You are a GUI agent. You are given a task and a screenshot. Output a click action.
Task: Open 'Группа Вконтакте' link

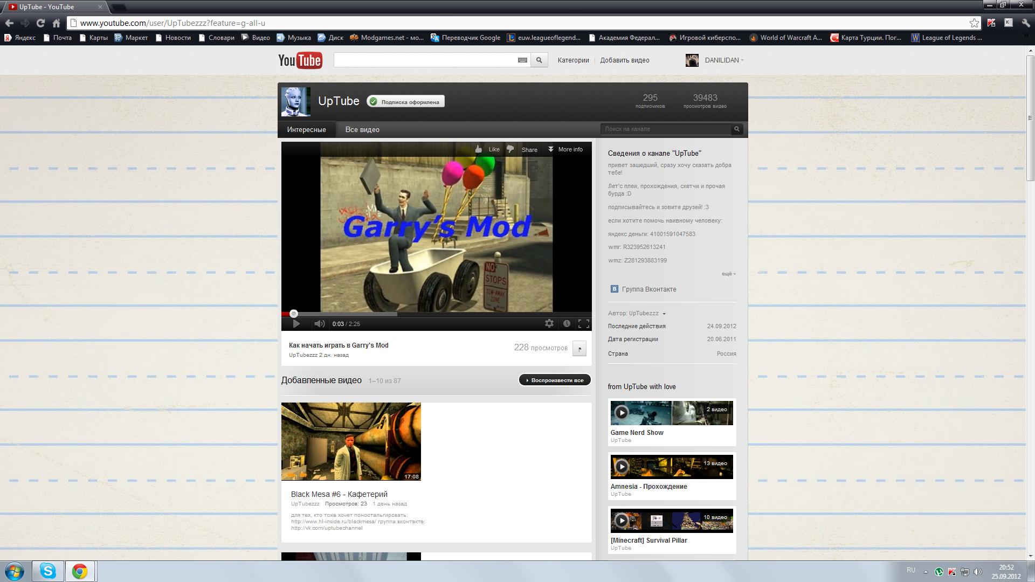click(x=649, y=289)
